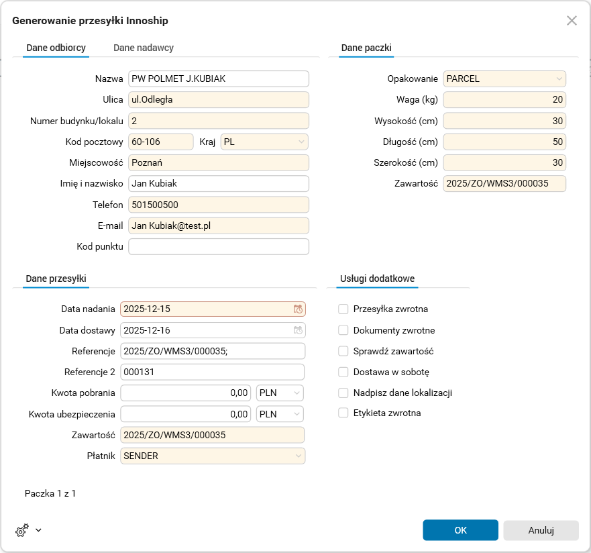
Task: Click the Waga (kg) field
Action: click(504, 100)
